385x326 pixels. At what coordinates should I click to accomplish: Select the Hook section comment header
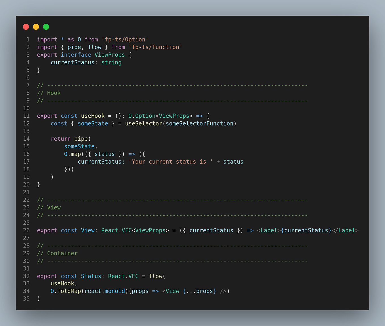(x=48, y=93)
